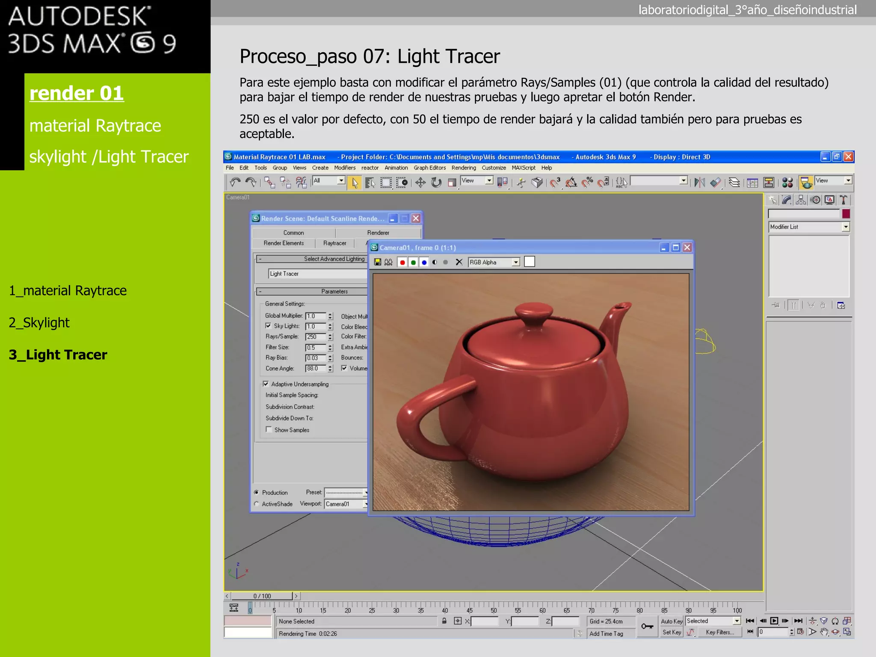876x657 pixels.
Task: Click the Play Animation button
Action: pos(774,621)
